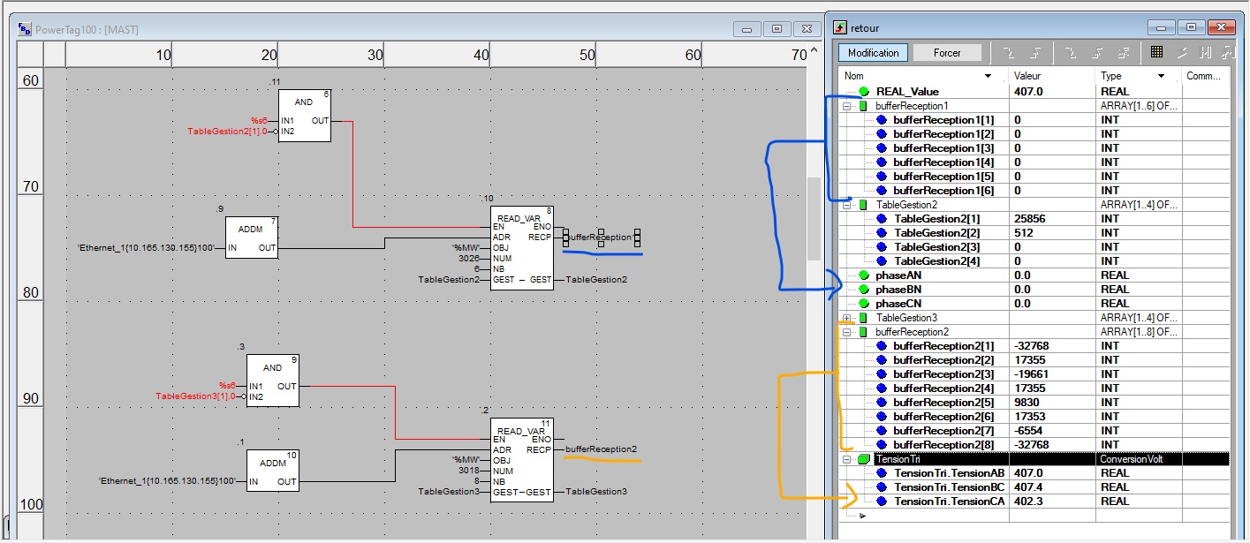Image resolution: width=1250 pixels, height=543 pixels.
Task: Select the upper READ_VAR function block
Action: coord(521,247)
